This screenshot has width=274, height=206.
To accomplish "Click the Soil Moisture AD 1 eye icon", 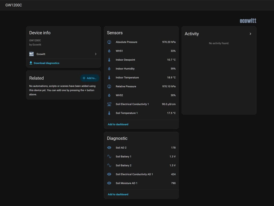I will tap(109, 183).
